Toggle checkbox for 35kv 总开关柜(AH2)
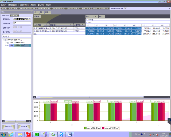Screen dimensions: 171x137 (5, 40)
